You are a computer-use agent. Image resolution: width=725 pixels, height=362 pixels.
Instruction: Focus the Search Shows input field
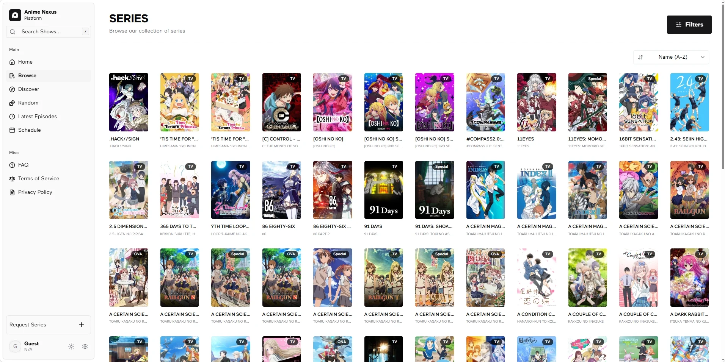point(49,32)
